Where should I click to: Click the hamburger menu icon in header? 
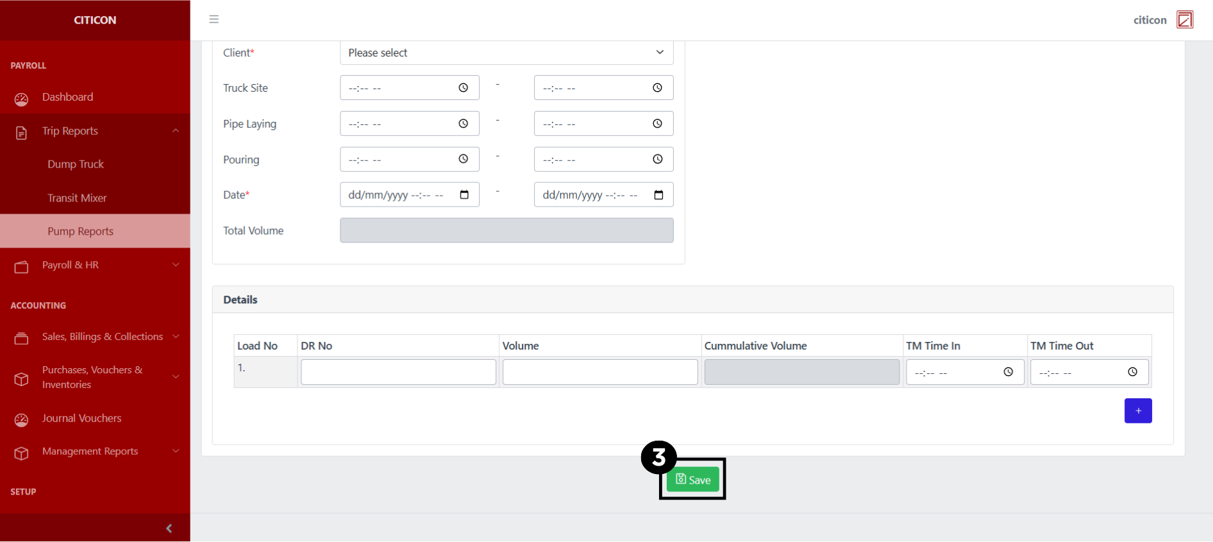[214, 19]
